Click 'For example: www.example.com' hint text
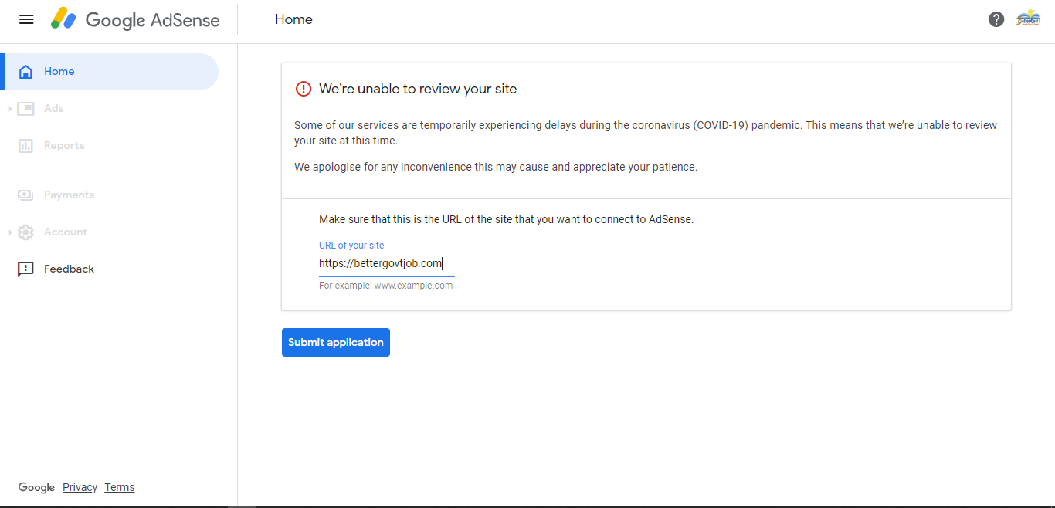 pyautogui.click(x=386, y=286)
